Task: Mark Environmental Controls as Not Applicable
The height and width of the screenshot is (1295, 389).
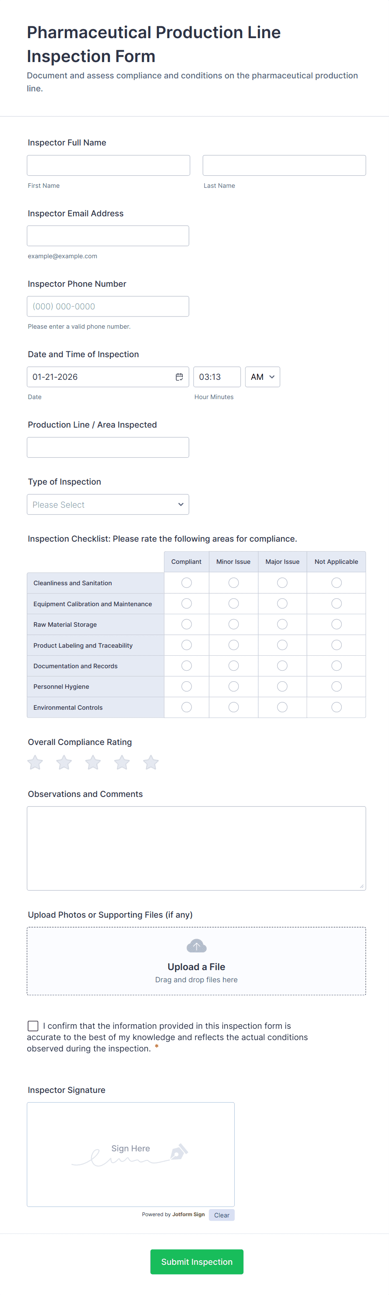Action: 336,707
